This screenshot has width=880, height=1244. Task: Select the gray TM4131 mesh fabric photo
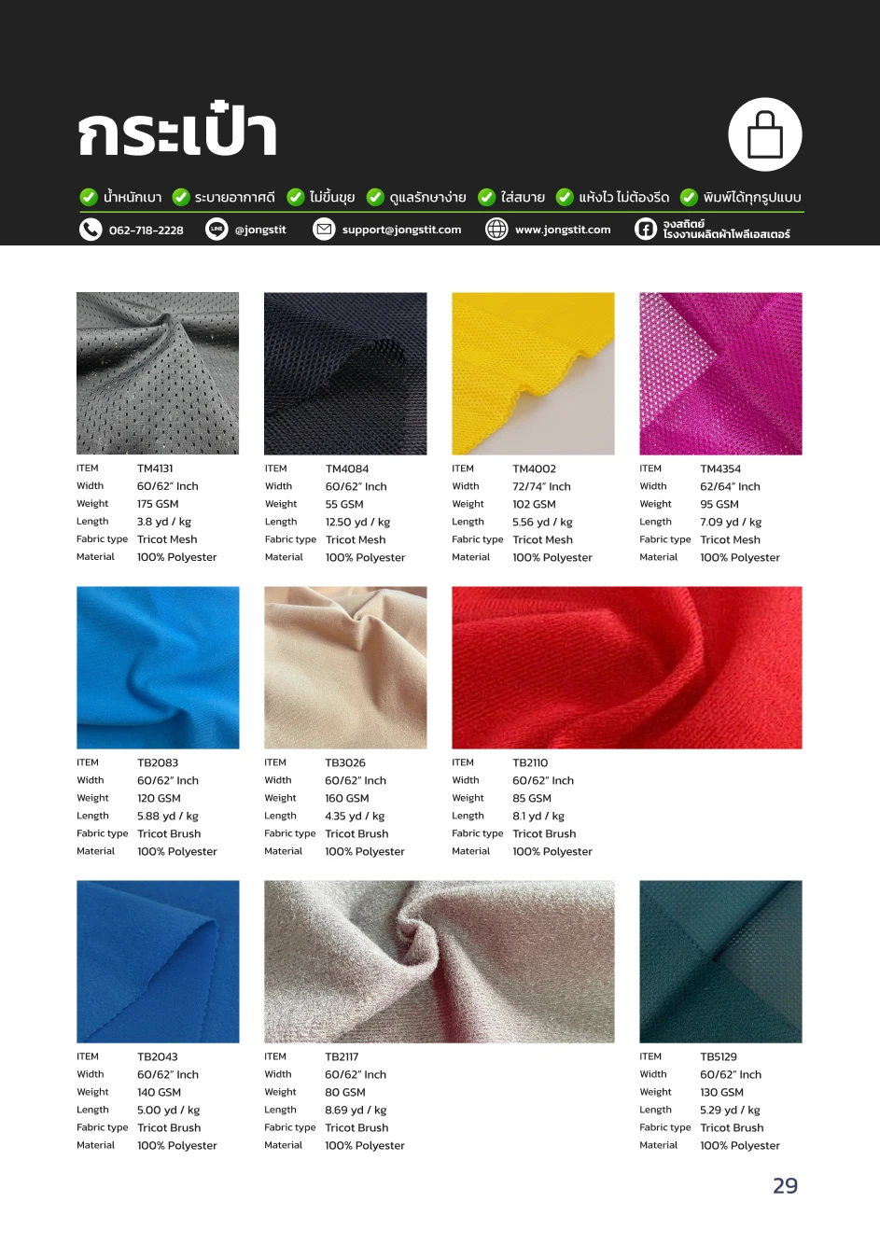tap(158, 373)
